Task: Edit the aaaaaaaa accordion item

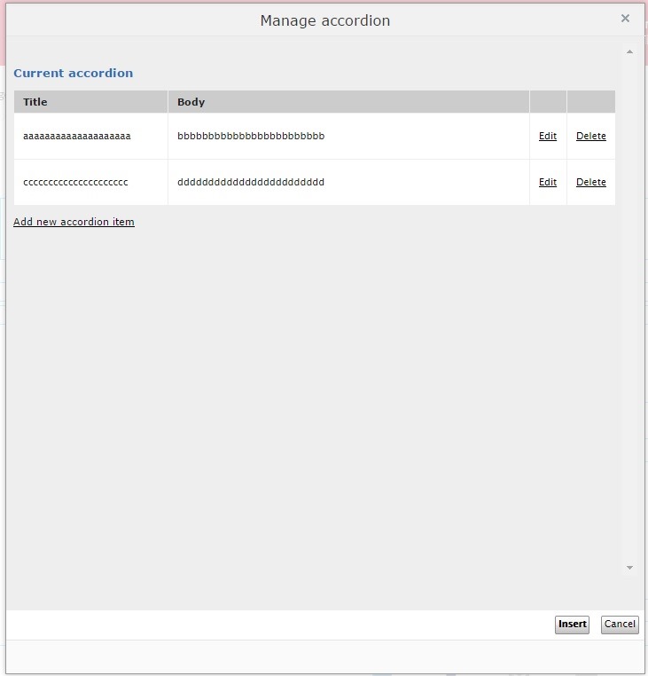Action: 548,137
